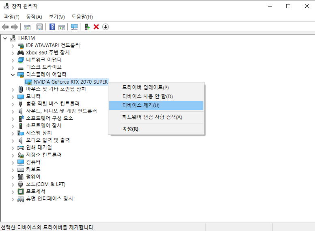Click the display adapter category icon
The height and width of the screenshot is (231, 315).
pos(21,75)
